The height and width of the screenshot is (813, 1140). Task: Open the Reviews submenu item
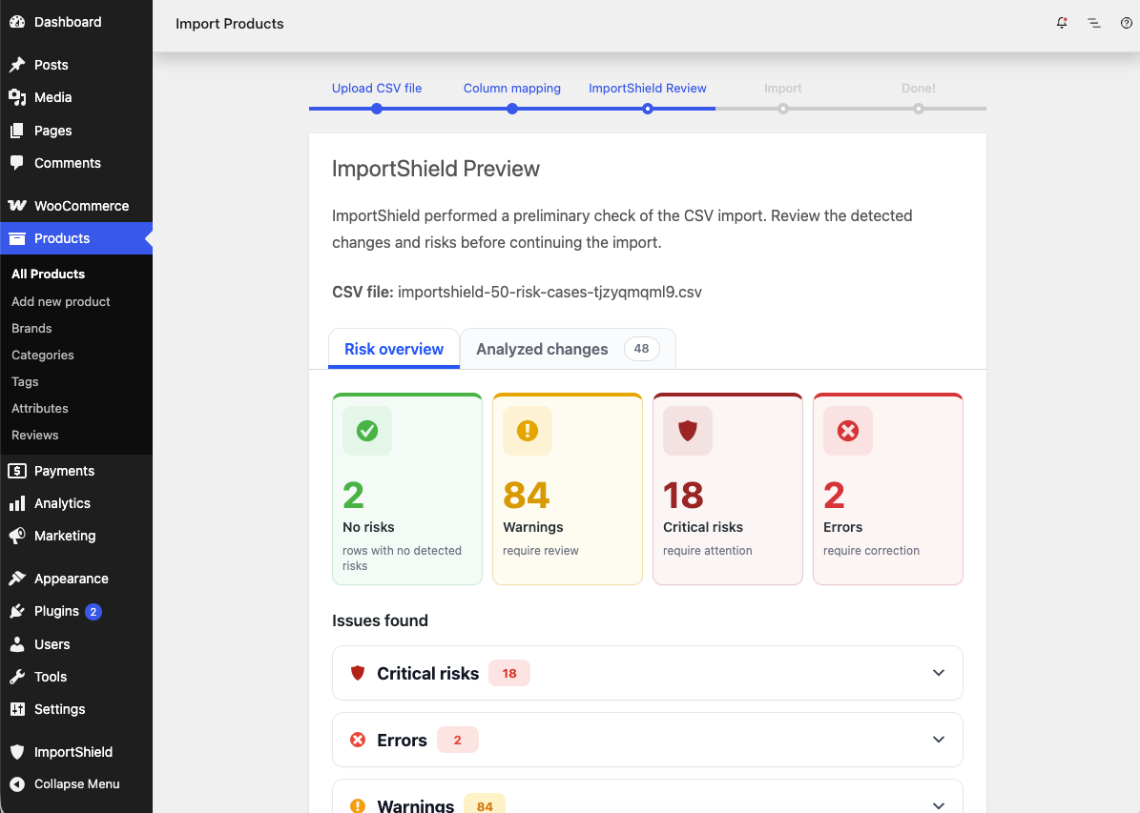(34, 436)
